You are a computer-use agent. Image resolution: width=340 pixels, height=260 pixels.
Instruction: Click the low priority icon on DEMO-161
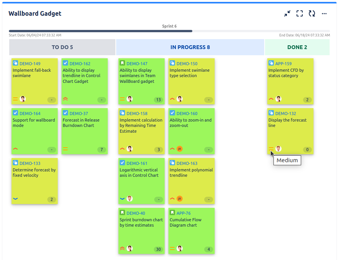click(x=122, y=199)
